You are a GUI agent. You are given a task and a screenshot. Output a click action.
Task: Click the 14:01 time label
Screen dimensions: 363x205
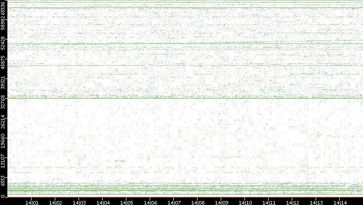[x=32, y=202]
